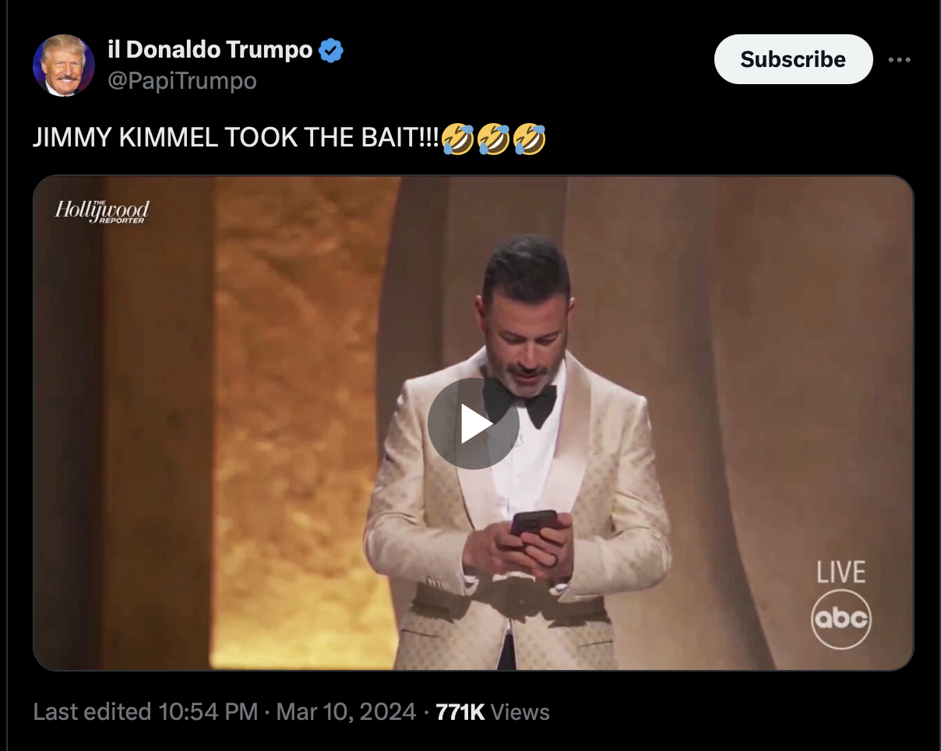Click the first laughing emoji
Image resolution: width=941 pixels, height=751 pixels.
tap(457, 139)
